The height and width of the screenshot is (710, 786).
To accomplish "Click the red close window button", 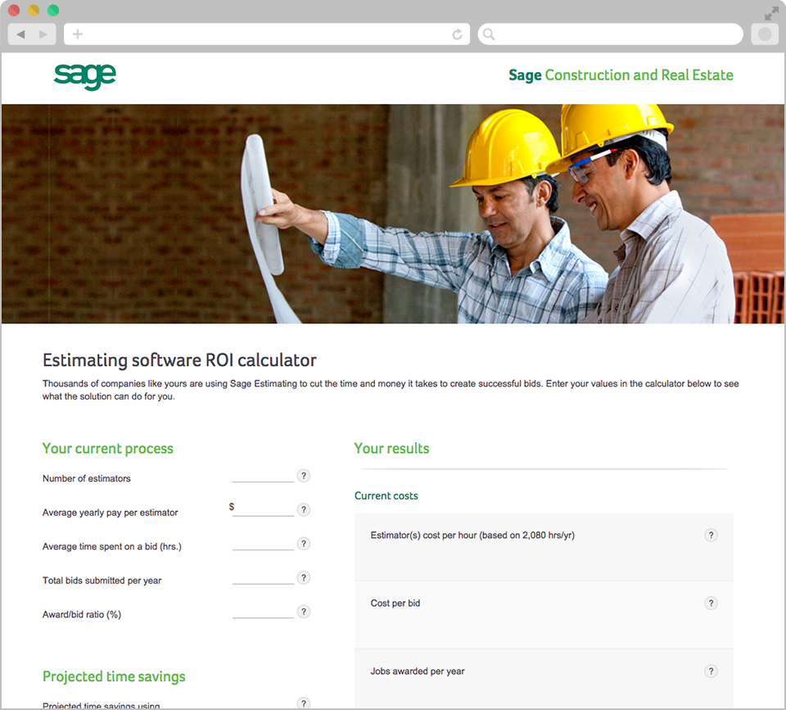I will coord(14,10).
